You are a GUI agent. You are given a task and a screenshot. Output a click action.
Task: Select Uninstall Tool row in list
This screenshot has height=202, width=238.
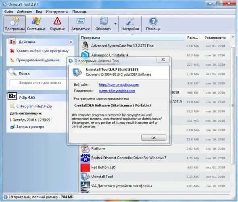tap(155, 177)
